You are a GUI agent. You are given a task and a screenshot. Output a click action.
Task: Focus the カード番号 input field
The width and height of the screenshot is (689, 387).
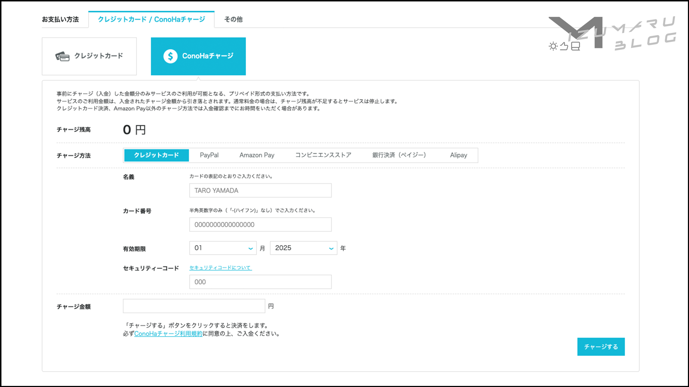(261, 225)
